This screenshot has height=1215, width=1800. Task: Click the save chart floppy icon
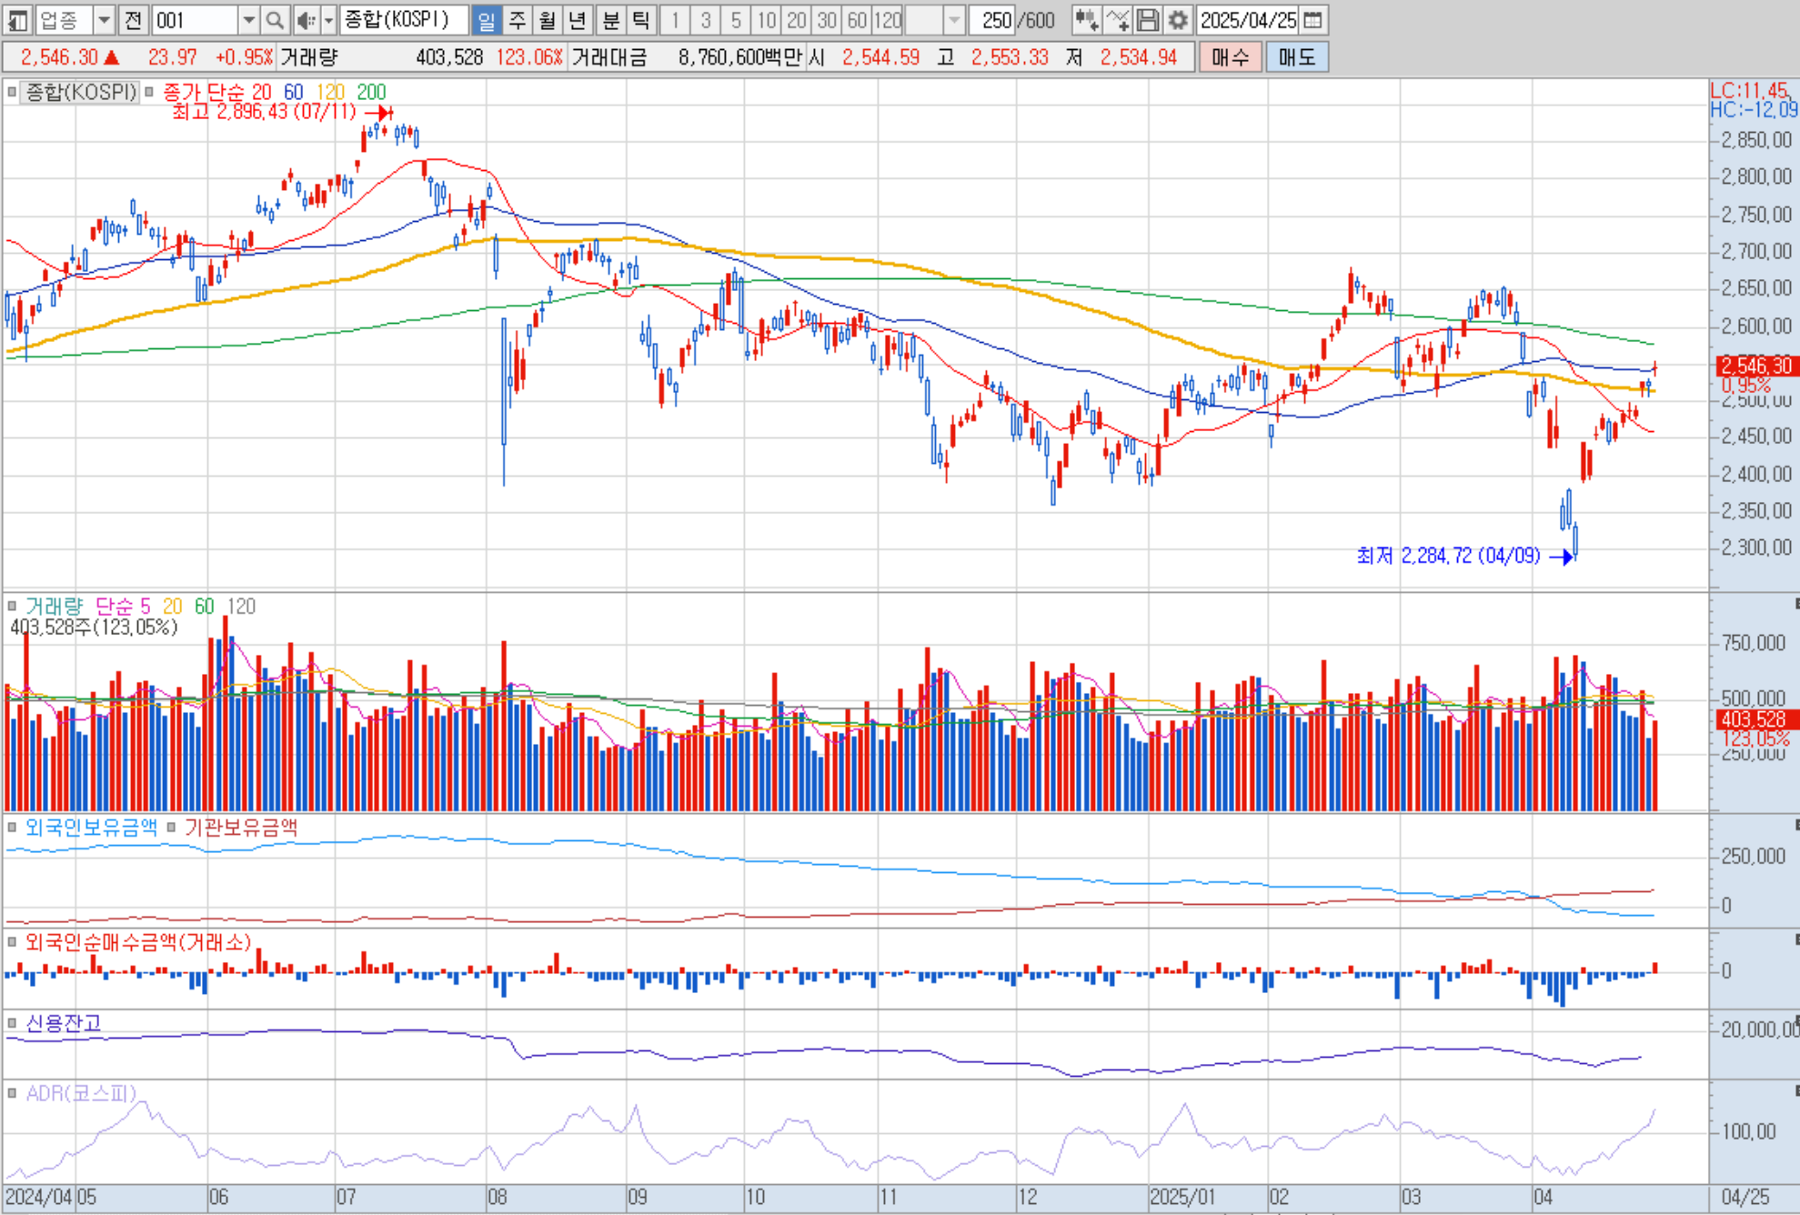click(1148, 20)
